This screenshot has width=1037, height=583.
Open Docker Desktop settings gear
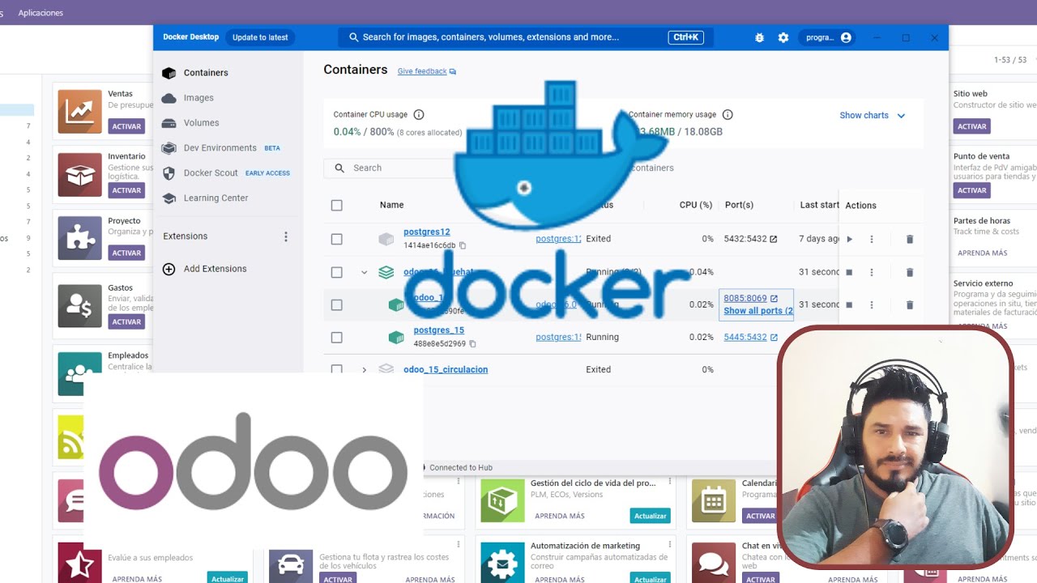pos(783,37)
